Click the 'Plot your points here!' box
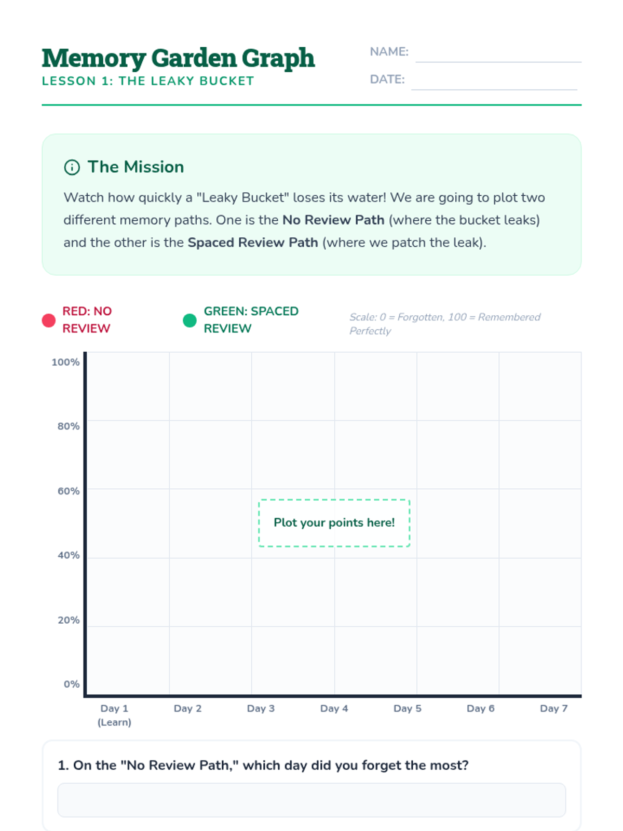This screenshot has width=623, height=831. tap(334, 522)
